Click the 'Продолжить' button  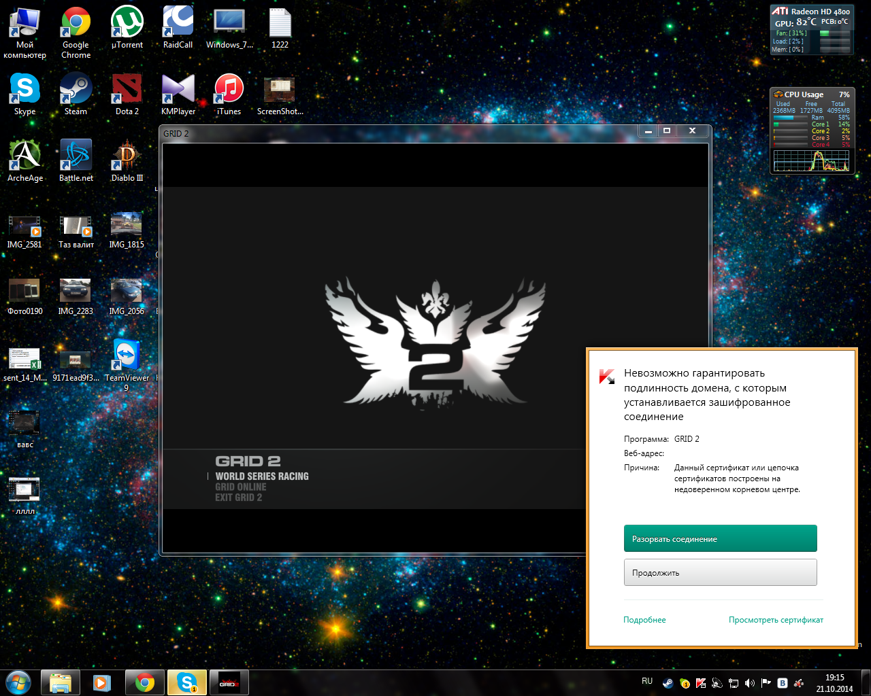pyautogui.click(x=720, y=572)
